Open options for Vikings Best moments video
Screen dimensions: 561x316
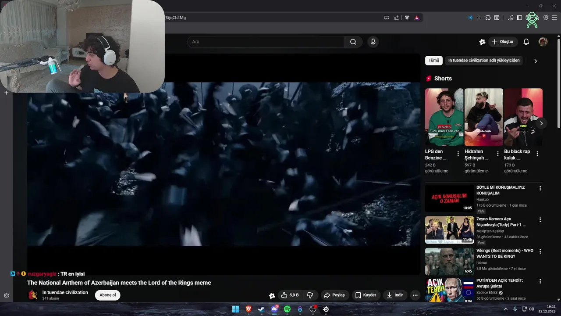coord(540,251)
